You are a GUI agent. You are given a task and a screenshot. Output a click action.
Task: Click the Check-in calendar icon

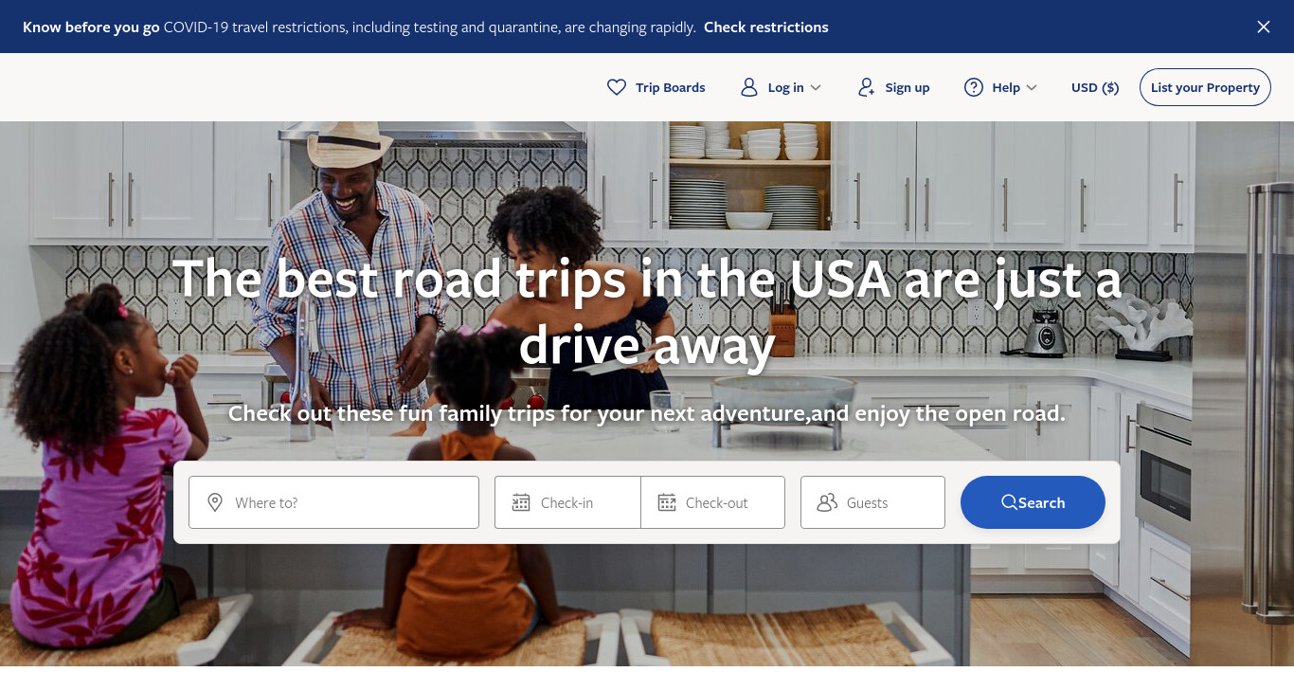click(x=521, y=502)
